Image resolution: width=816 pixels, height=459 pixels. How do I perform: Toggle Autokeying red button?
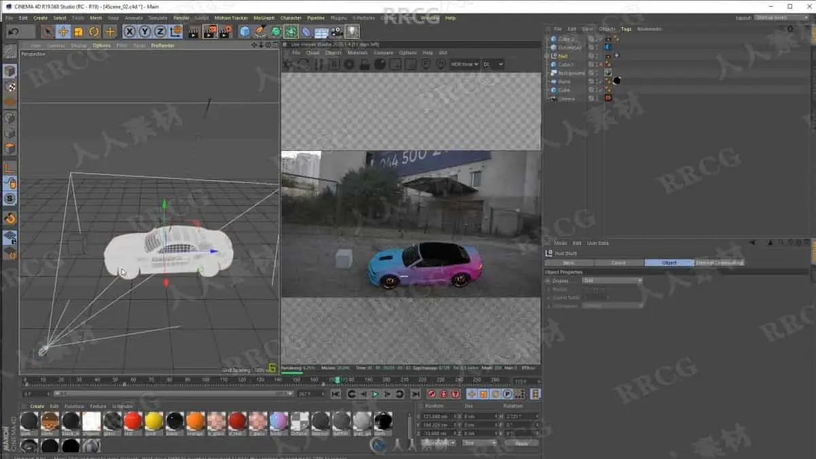click(444, 394)
